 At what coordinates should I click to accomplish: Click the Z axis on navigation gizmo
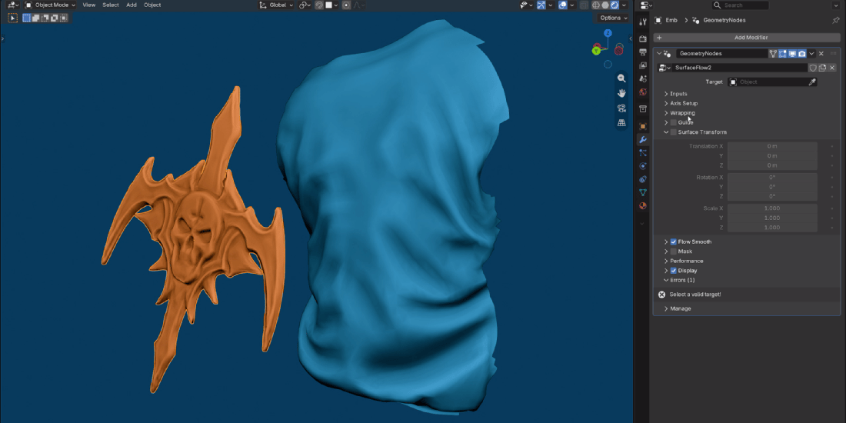[x=608, y=33]
